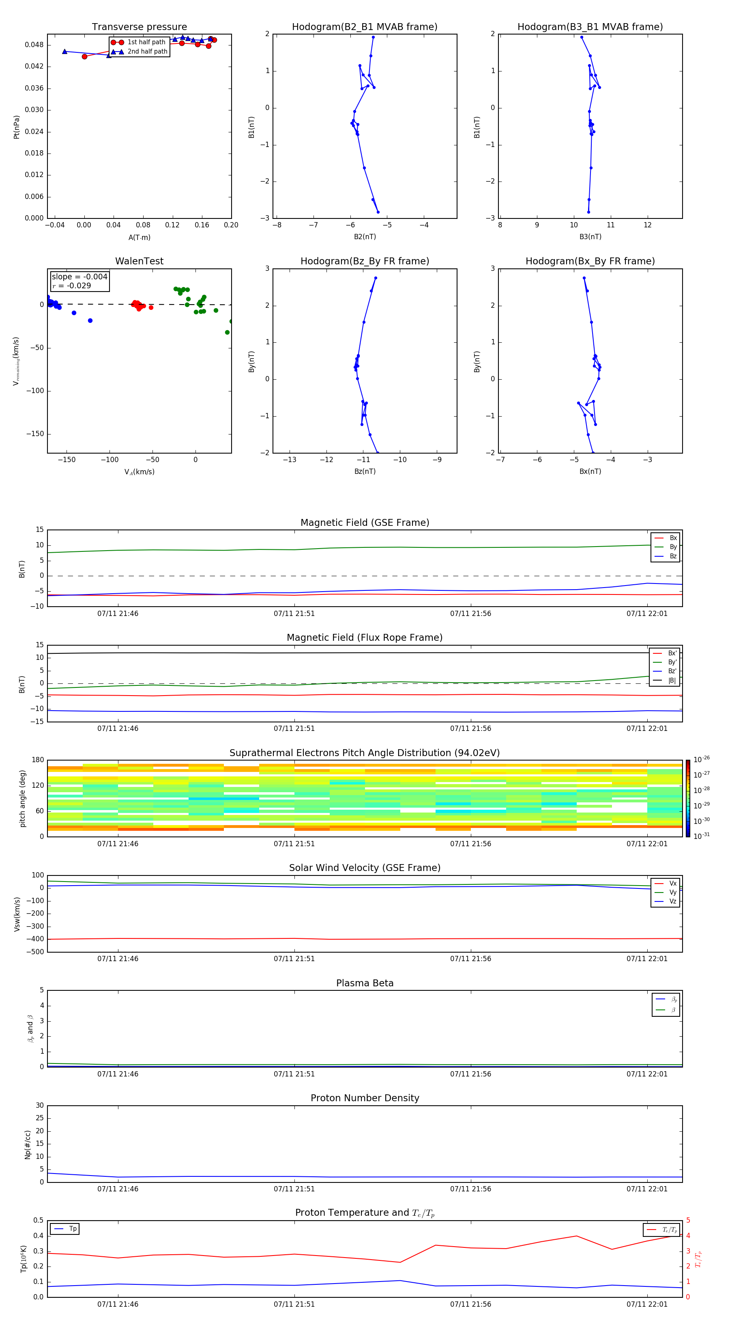Click the Hodogram(B2_B1 MVAB frame) title
This screenshot has height=1340, width=730.
pos(364,27)
